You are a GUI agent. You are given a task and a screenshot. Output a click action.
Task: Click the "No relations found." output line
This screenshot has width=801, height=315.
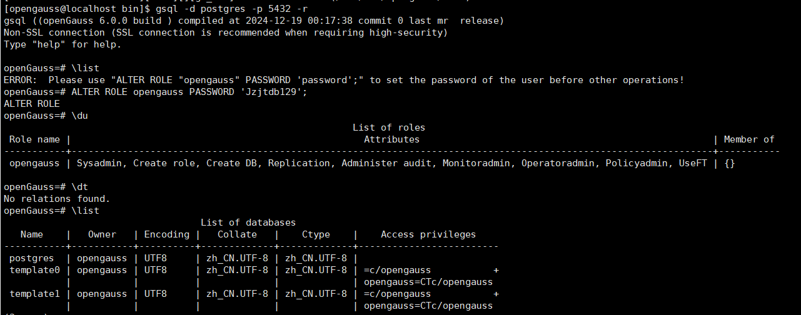click(x=57, y=199)
